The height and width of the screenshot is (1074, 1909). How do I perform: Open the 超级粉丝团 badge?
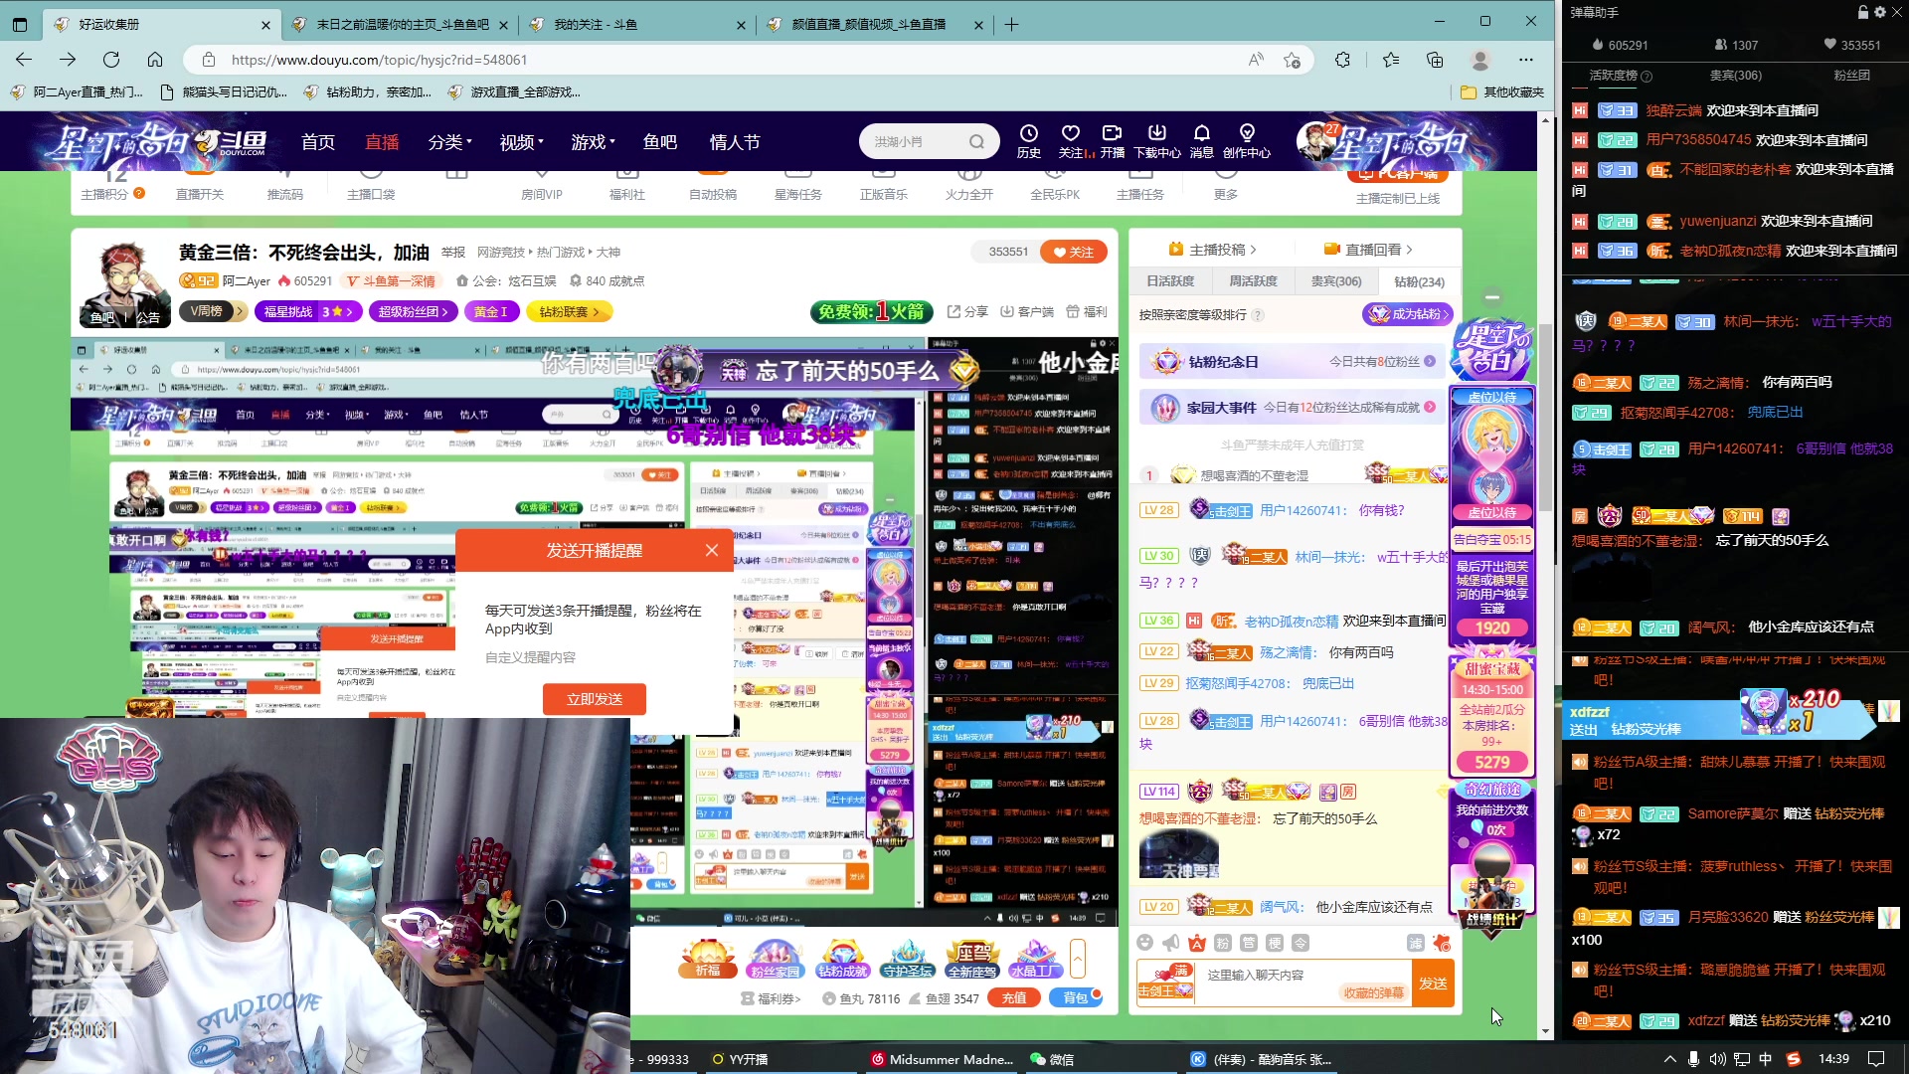(413, 311)
